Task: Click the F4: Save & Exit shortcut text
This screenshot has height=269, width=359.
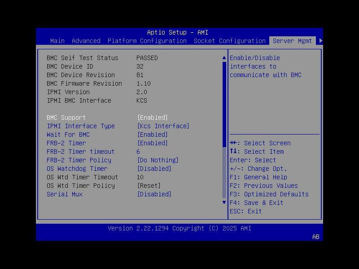Action: coord(256,203)
